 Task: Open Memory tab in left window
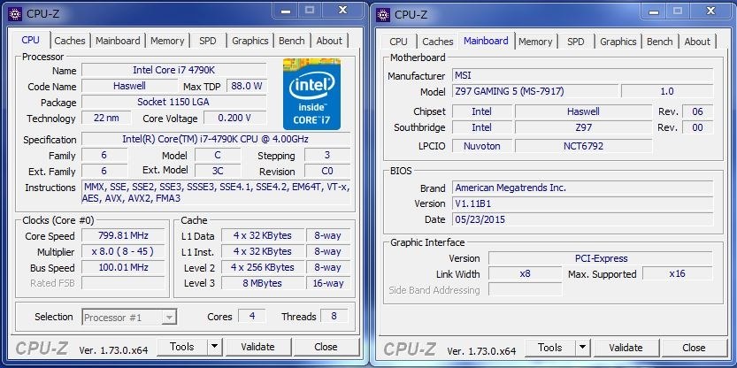(x=167, y=41)
